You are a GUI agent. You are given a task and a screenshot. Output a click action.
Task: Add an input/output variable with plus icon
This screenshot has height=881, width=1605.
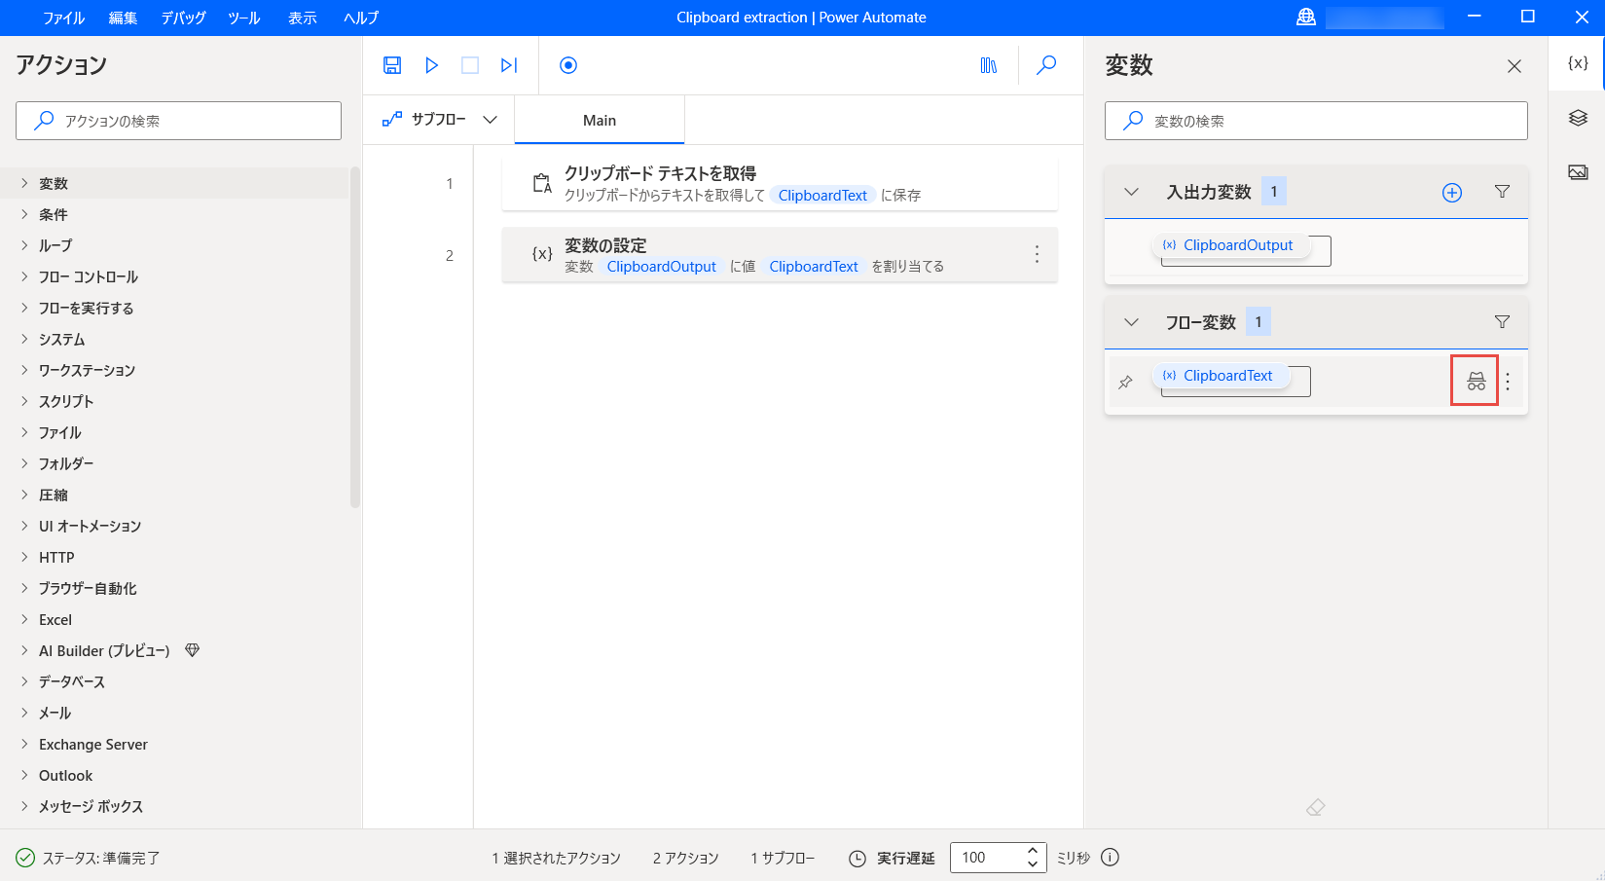1452,193
